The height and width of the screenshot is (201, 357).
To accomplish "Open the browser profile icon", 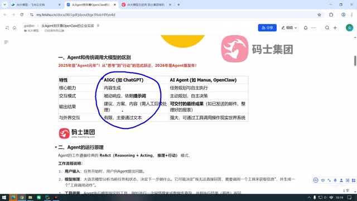I will click(x=344, y=15).
